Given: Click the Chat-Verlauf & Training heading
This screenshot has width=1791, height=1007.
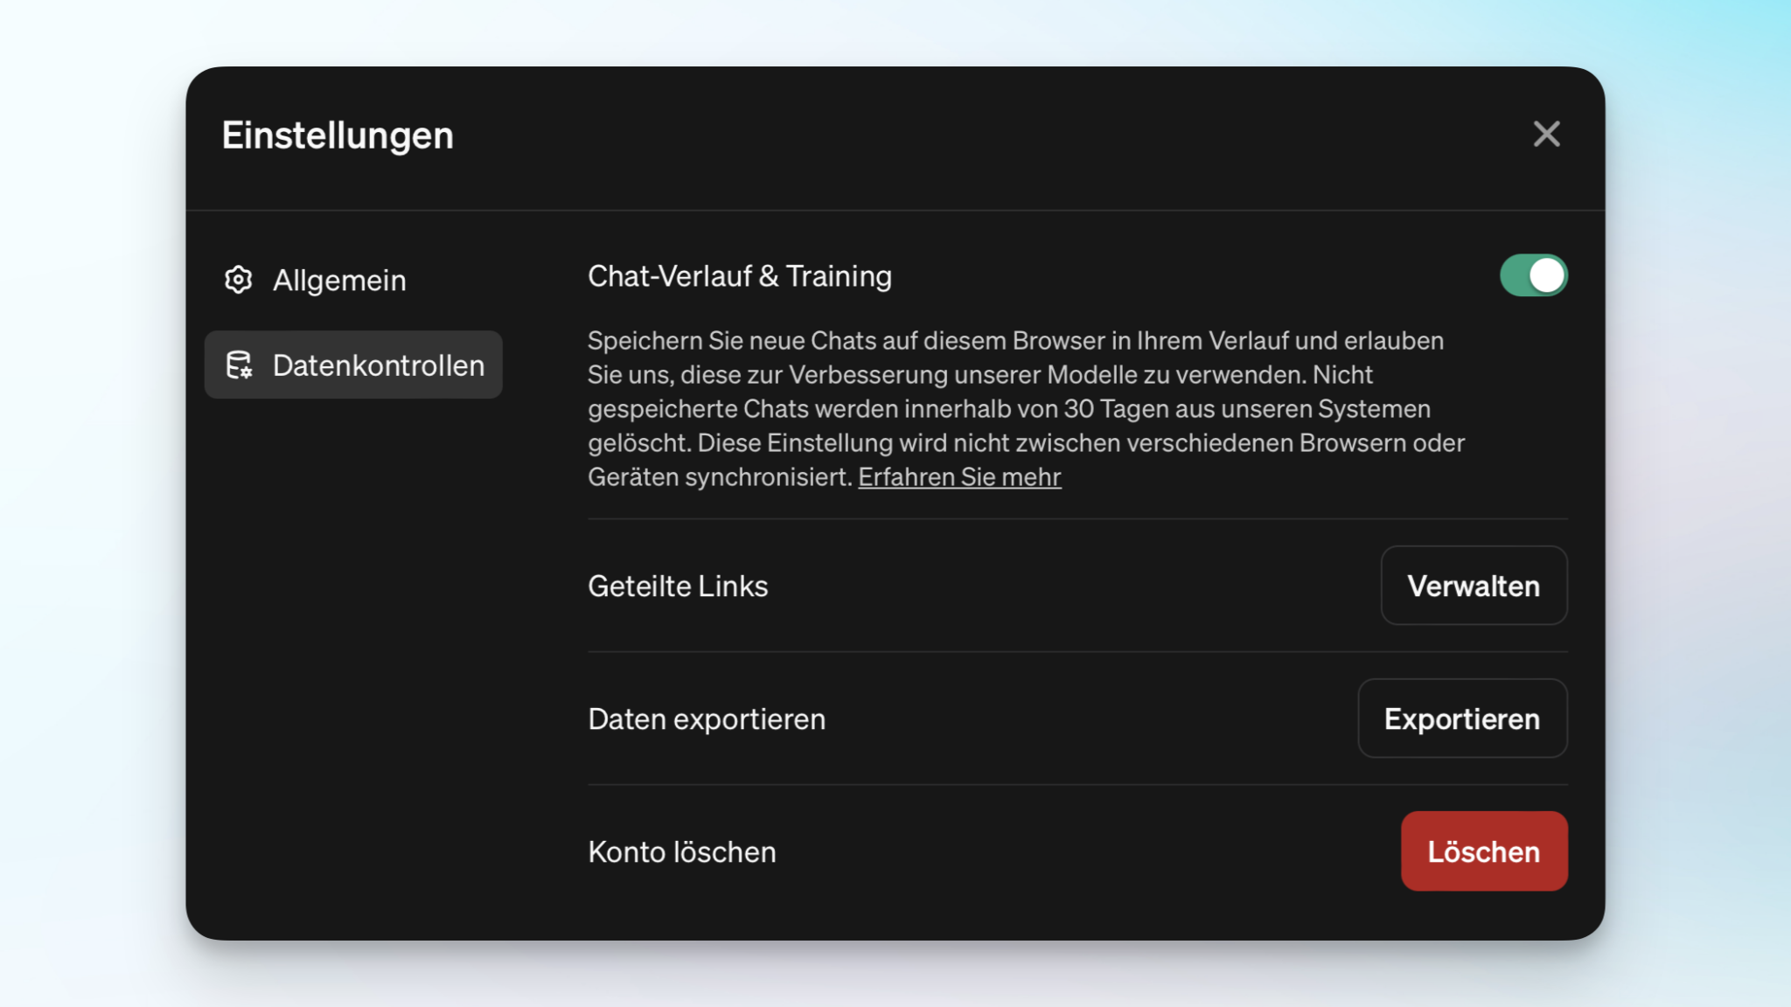Looking at the screenshot, I should click(x=739, y=275).
